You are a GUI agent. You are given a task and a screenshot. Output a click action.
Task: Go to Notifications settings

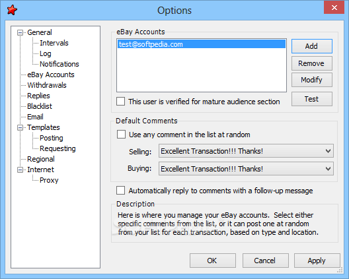point(59,64)
